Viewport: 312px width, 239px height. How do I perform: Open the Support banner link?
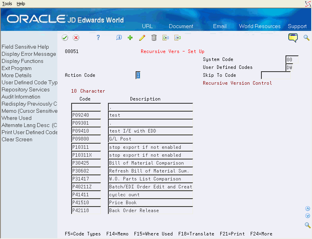[x=297, y=26]
